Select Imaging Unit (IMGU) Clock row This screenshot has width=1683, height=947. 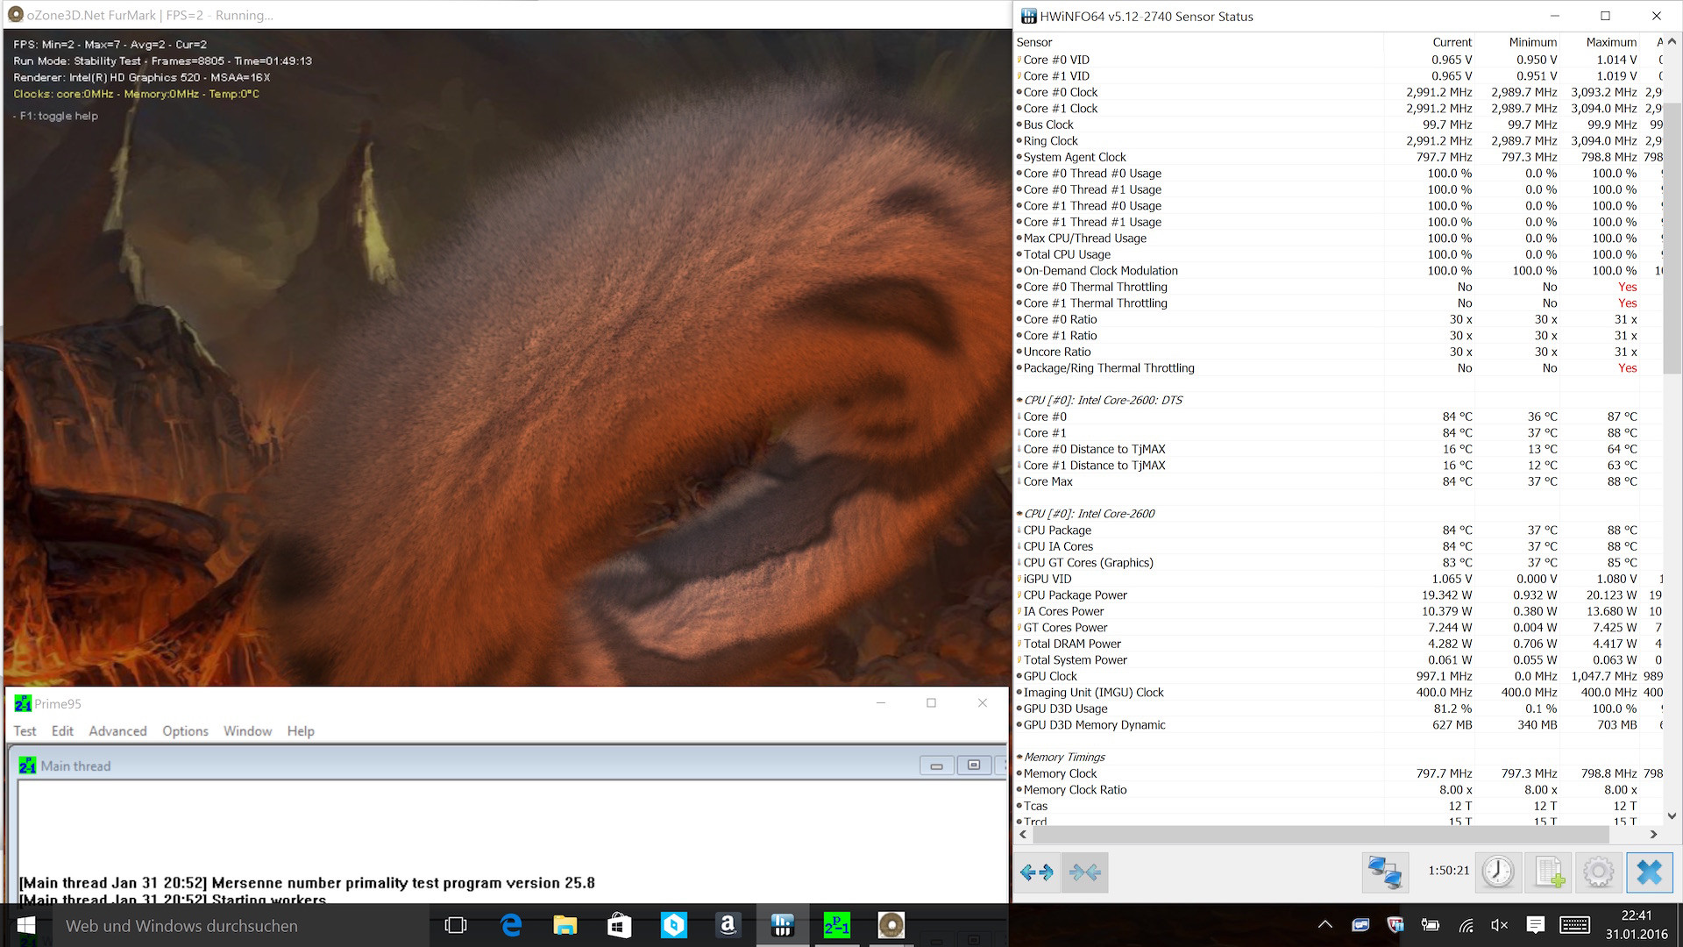pos(1339,693)
